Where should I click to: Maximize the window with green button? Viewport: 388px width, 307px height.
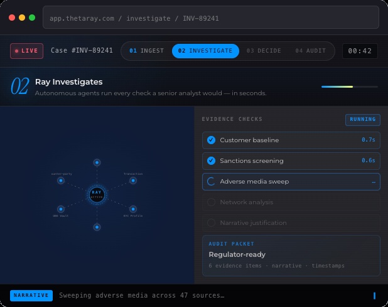[32, 18]
